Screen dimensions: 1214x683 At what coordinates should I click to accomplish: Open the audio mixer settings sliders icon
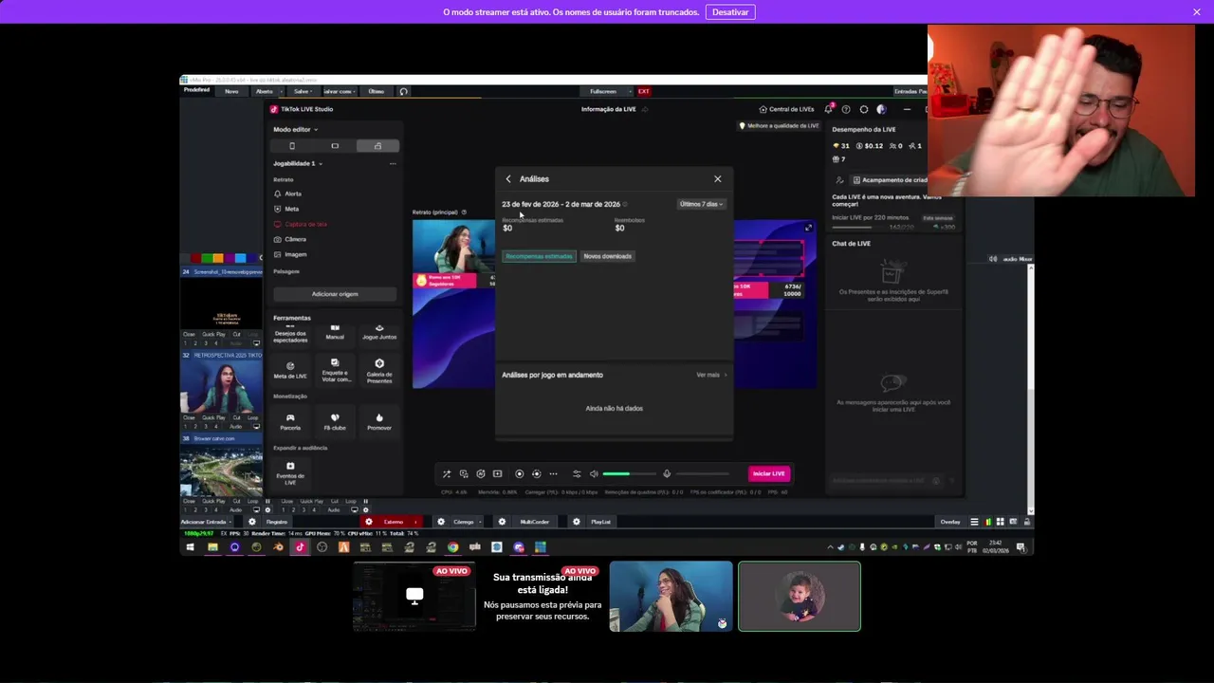(577, 474)
